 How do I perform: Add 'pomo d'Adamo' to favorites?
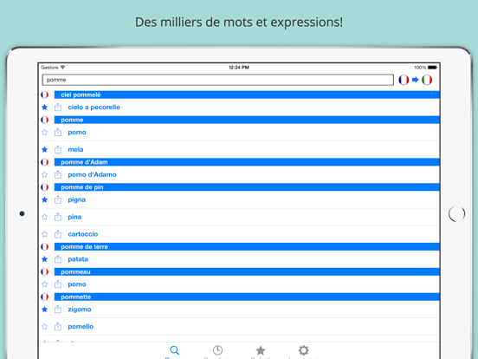click(x=44, y=174)
